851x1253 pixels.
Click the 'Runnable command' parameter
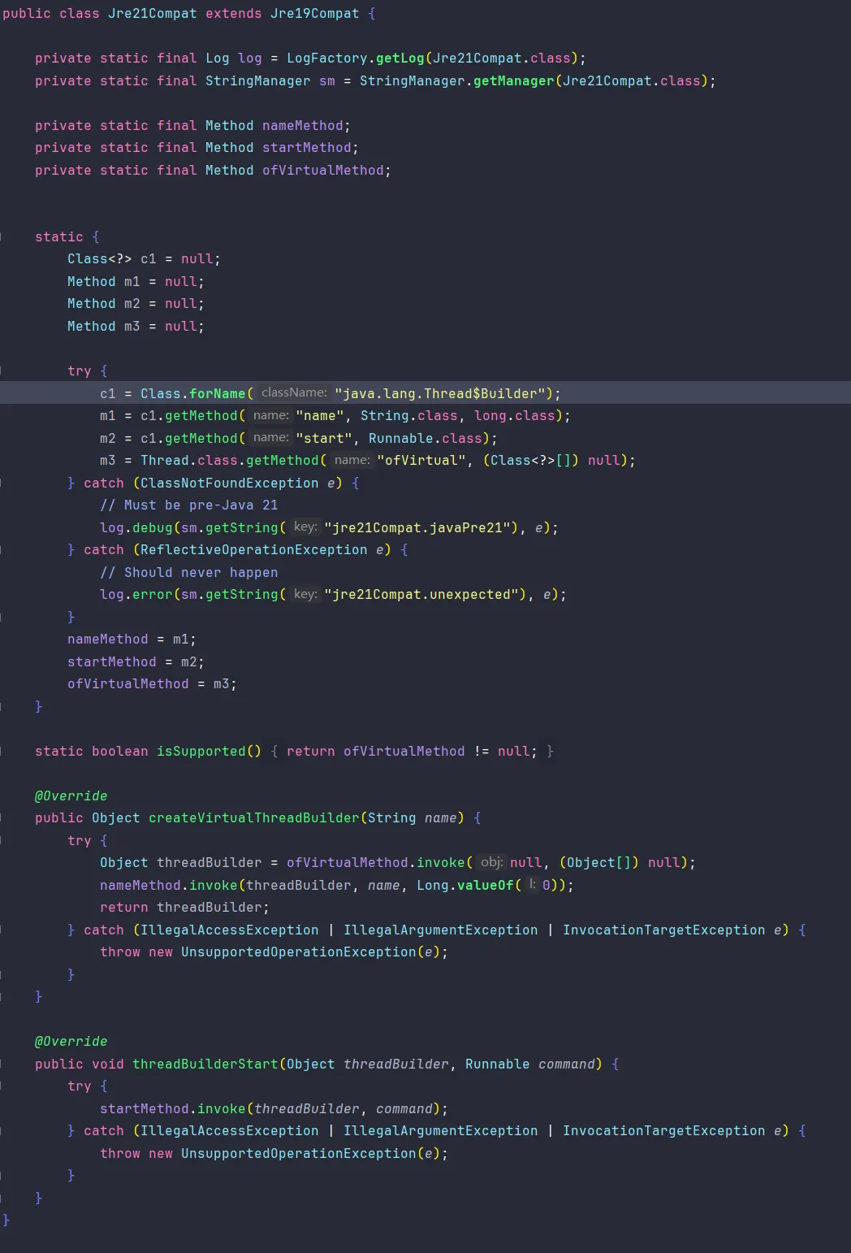[x=530, y=1064]
